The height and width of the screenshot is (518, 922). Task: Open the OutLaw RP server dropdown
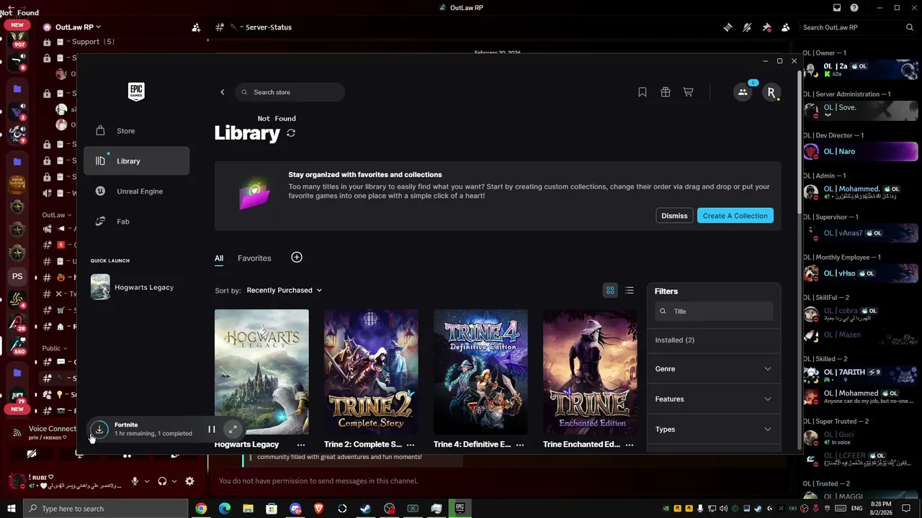pyautogui.click(x=79, y=27)
